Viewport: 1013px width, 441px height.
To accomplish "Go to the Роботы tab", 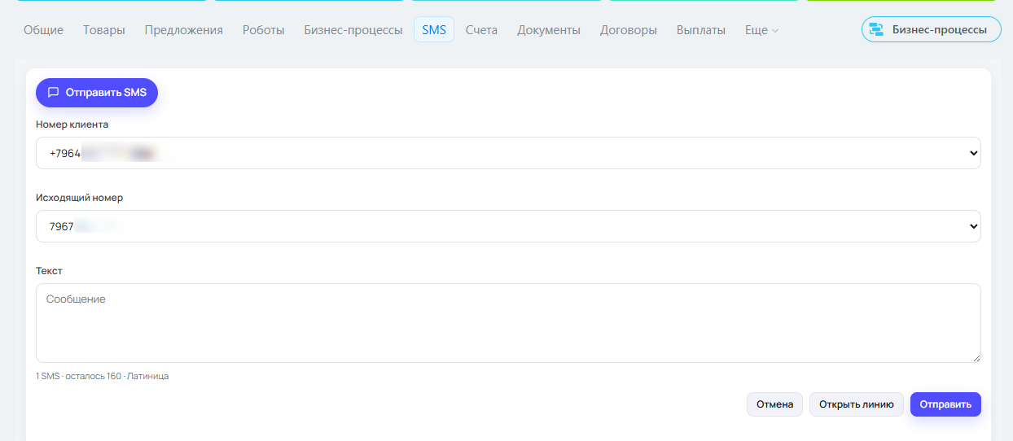I will click(x=264, y=30).
